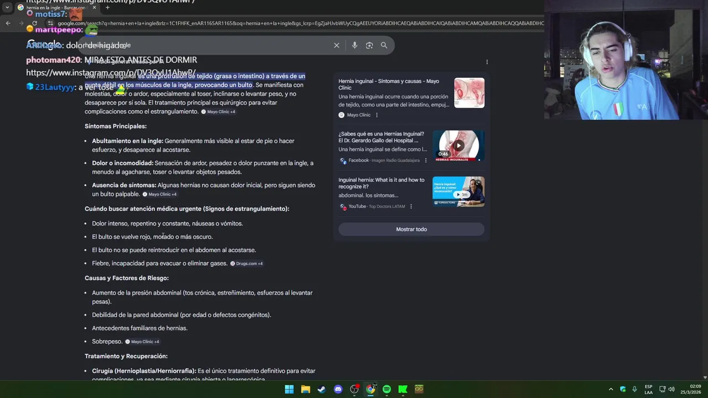
Task: Open the Mayo Clinic result options menu
Action: (377, 115)
